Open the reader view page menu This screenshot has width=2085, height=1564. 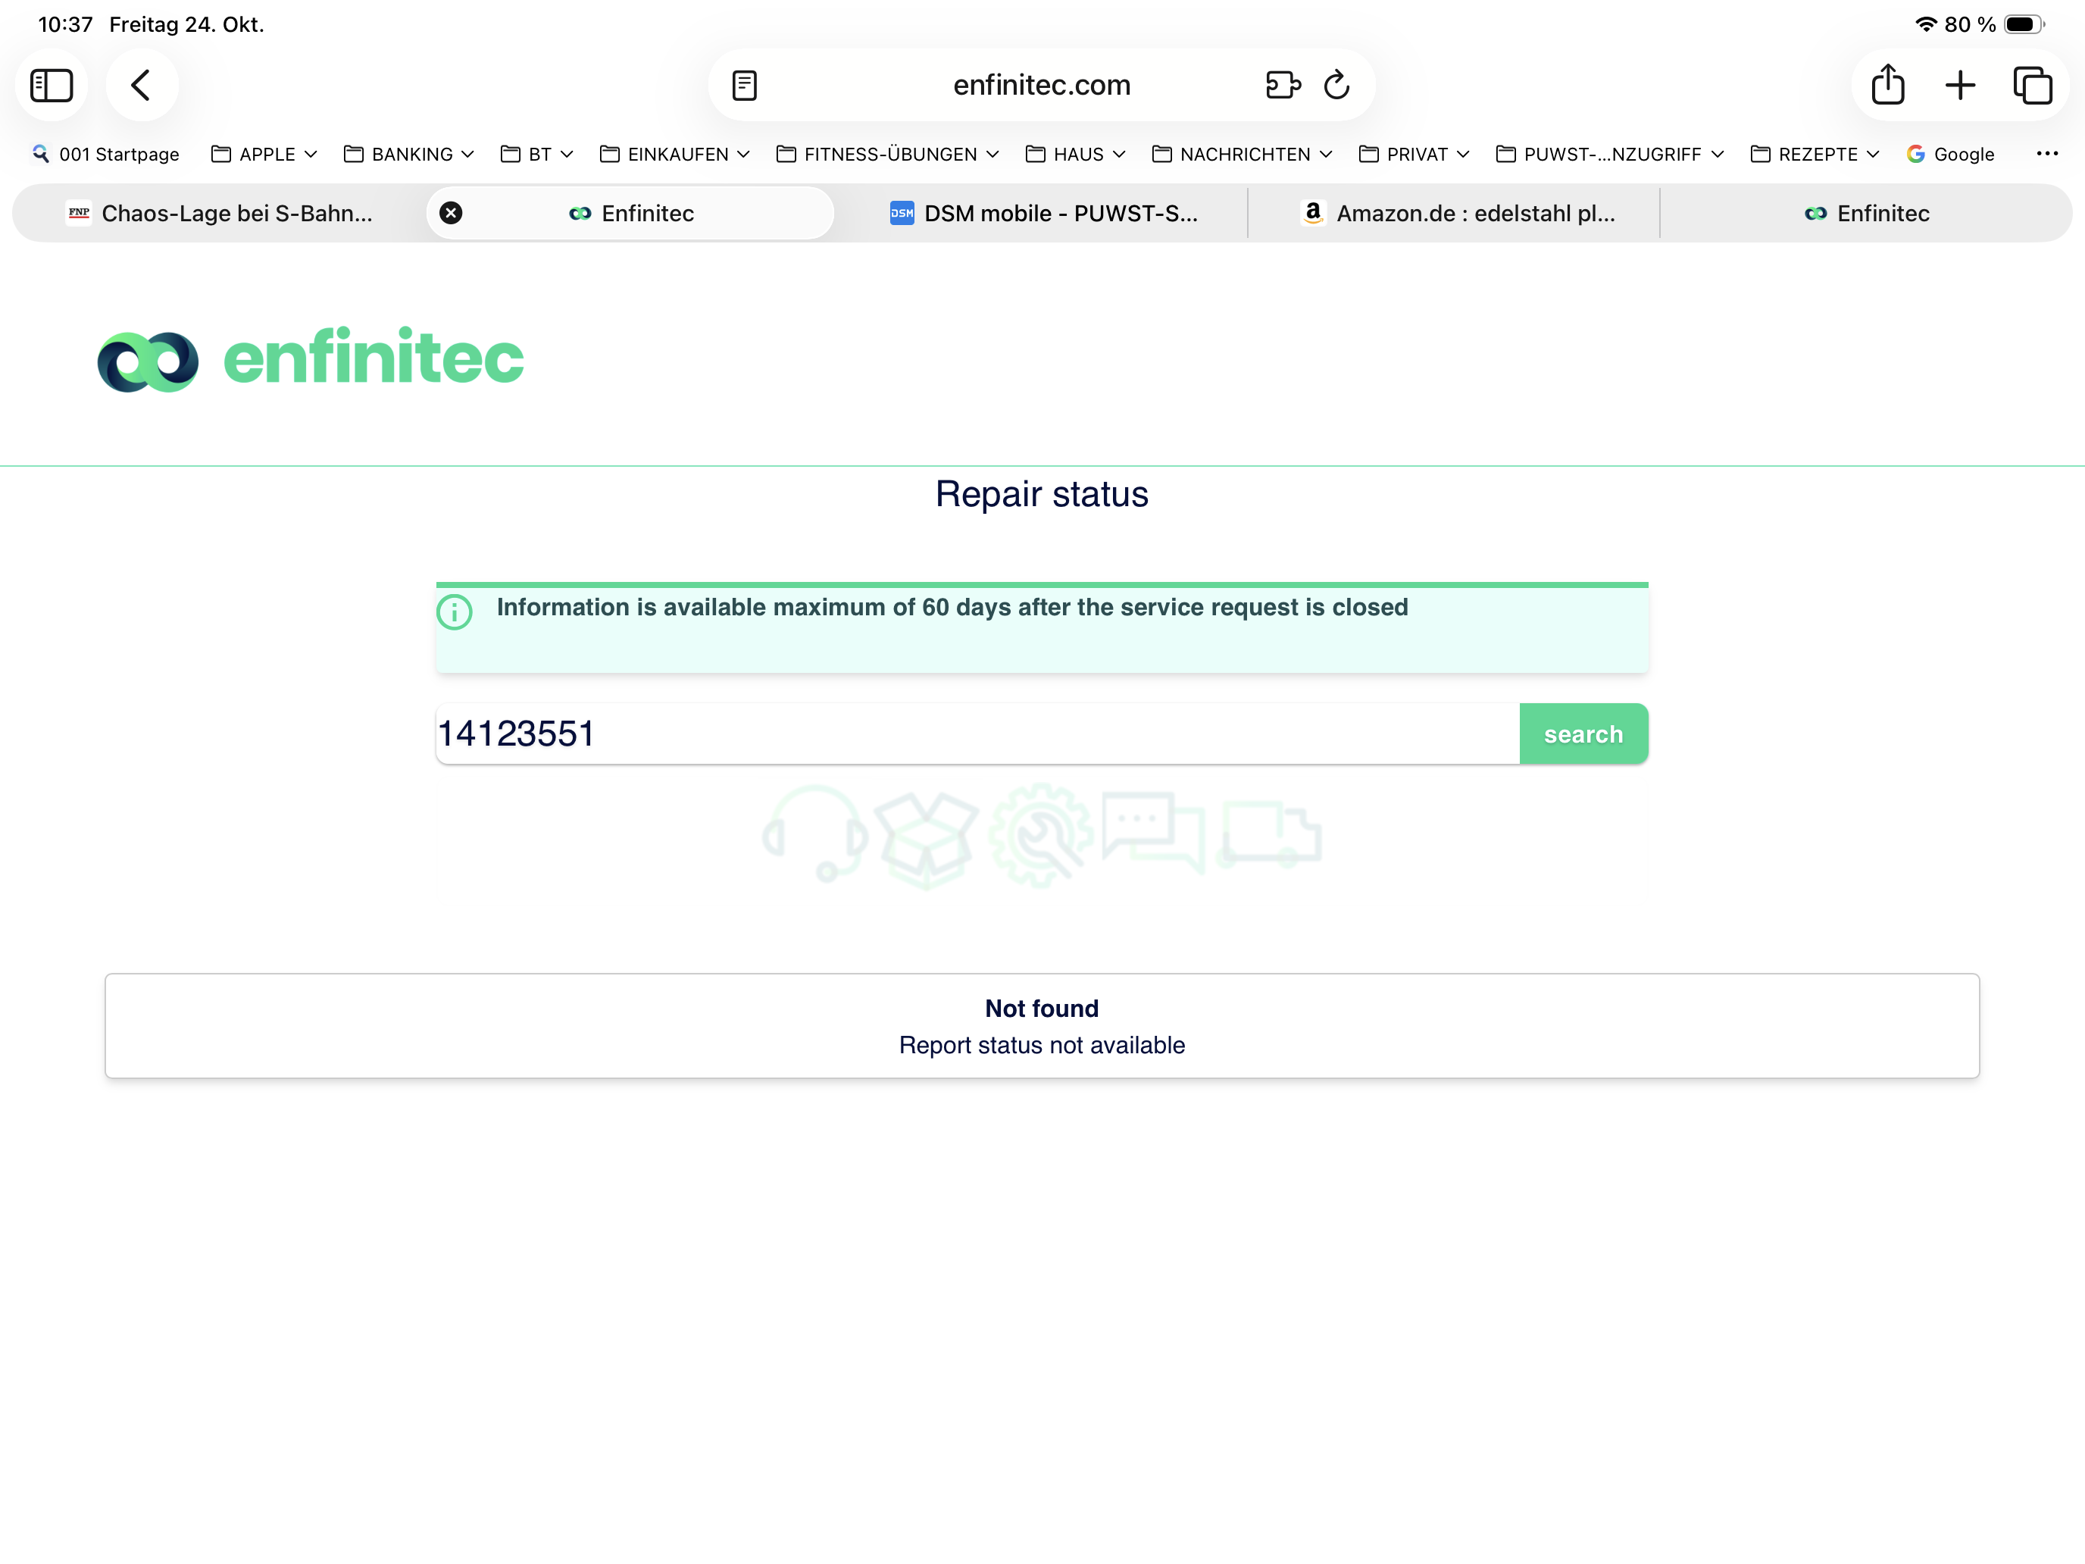(x=745, y=85)
